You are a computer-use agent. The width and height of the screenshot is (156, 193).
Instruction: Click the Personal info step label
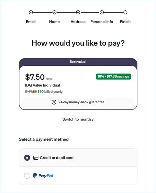[x=102, y=22]
